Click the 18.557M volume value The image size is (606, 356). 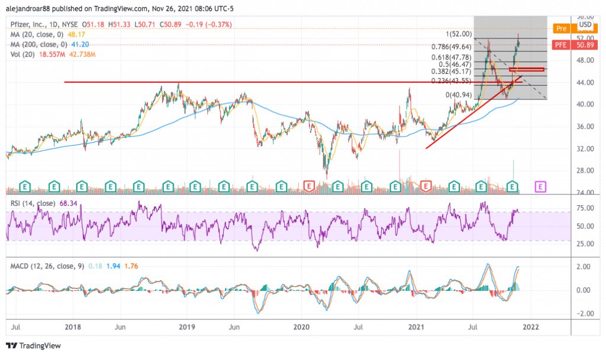(52, 54)
